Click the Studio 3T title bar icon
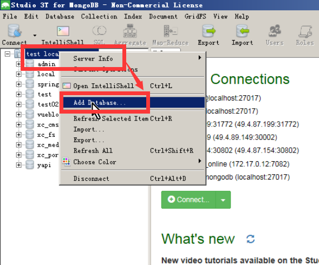 click(x=5, y=5)
